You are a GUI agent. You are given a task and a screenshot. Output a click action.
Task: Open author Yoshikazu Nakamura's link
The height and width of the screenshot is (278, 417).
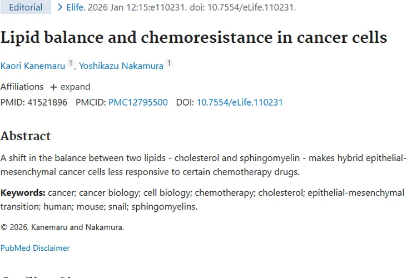[121, 66]
